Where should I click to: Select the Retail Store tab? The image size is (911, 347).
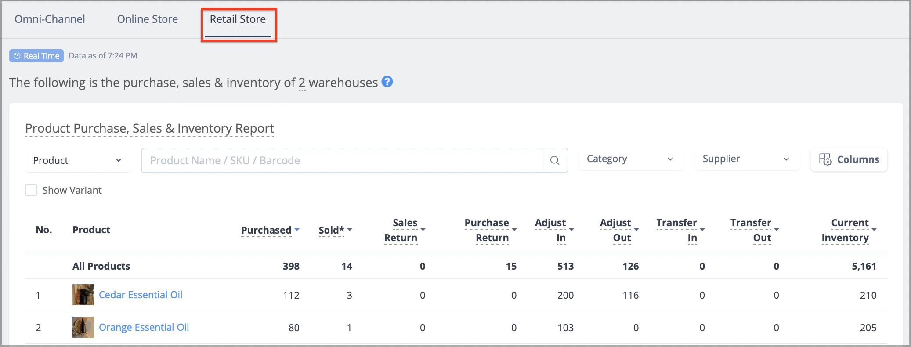[238, 19]
